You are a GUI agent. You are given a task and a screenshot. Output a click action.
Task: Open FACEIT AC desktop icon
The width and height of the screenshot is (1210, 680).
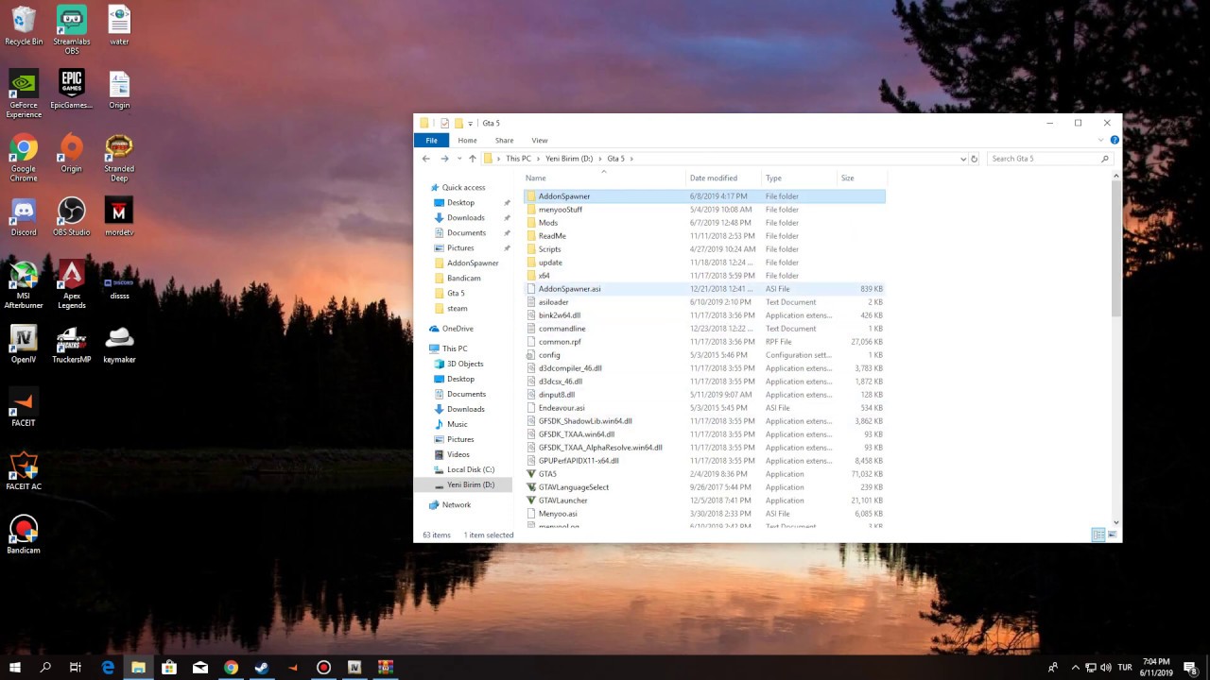pos(24,471)
